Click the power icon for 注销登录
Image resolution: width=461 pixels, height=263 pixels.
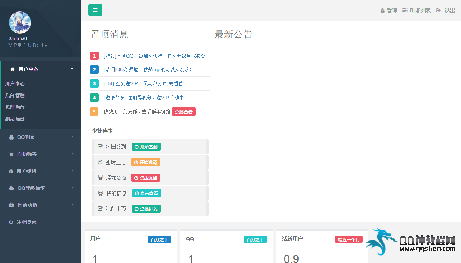pos(11,222)
